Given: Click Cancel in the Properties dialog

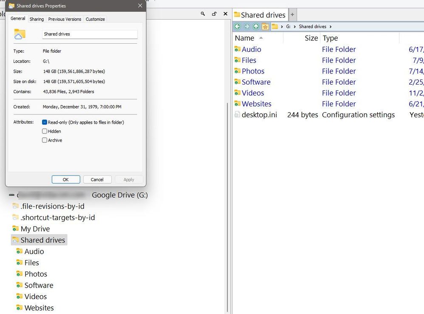Looking at the screenshot, I should pos(97,179).
